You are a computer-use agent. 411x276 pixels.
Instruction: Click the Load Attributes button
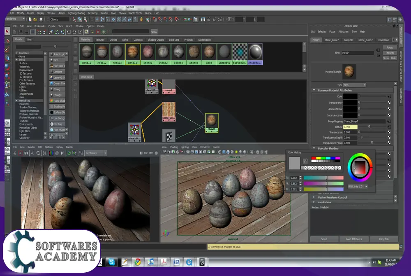354,239
